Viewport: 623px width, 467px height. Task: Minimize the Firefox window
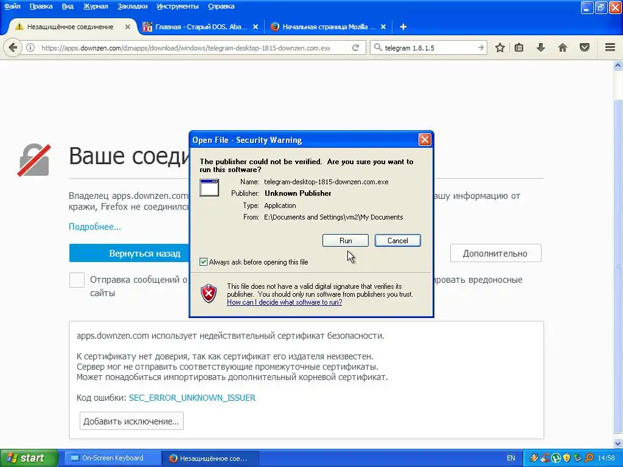[587, 7]
